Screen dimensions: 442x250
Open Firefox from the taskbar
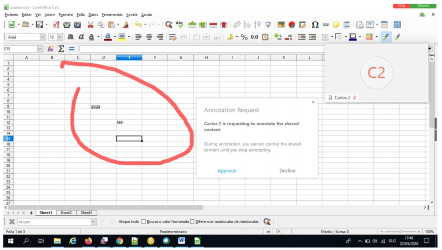coord(88,241)
